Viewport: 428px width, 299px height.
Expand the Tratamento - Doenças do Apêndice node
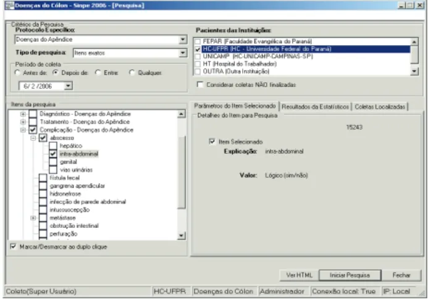pos(23,122)
